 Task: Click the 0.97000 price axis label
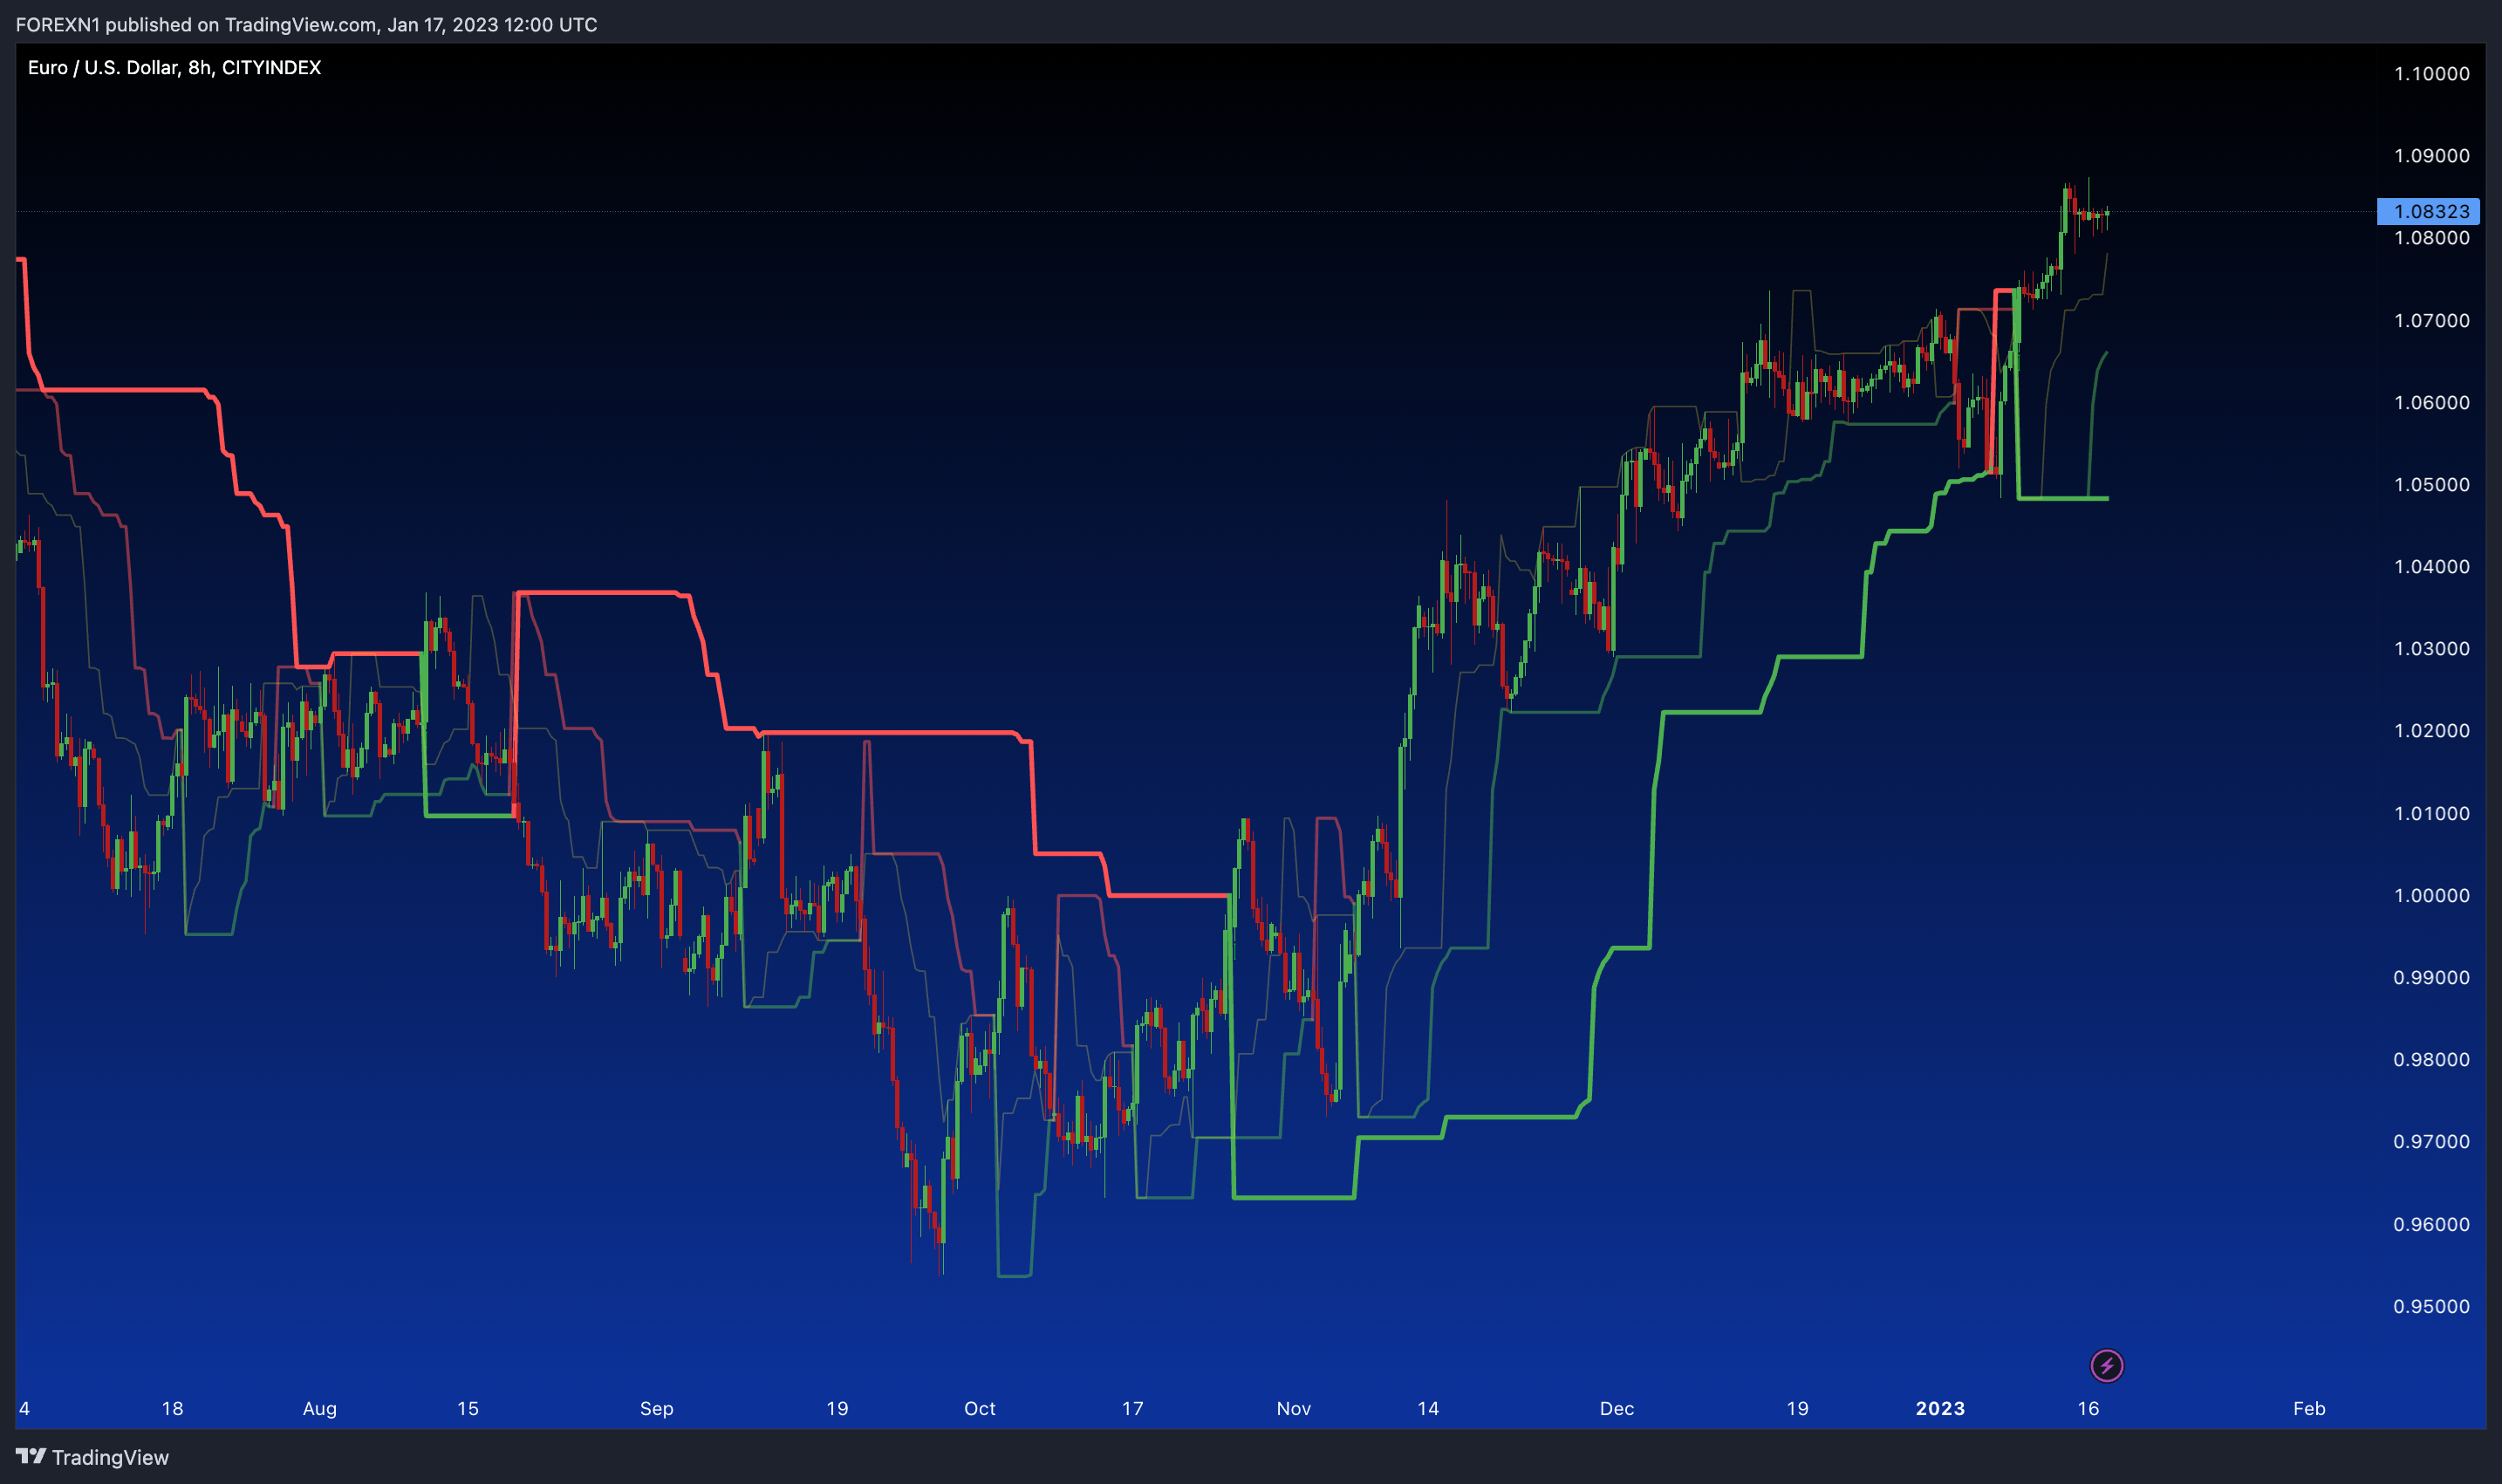pyautogui.click(x=2431, y=1141)
